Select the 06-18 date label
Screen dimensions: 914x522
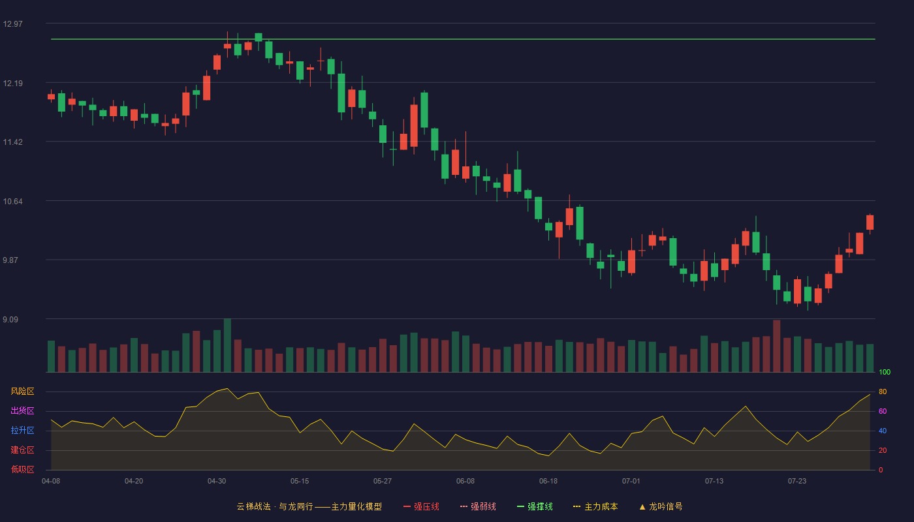point(548,481)
